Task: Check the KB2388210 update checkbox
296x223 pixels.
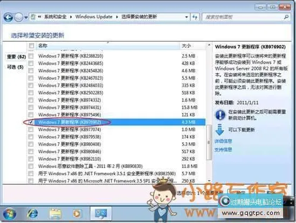Action: (x=31, y=56)
